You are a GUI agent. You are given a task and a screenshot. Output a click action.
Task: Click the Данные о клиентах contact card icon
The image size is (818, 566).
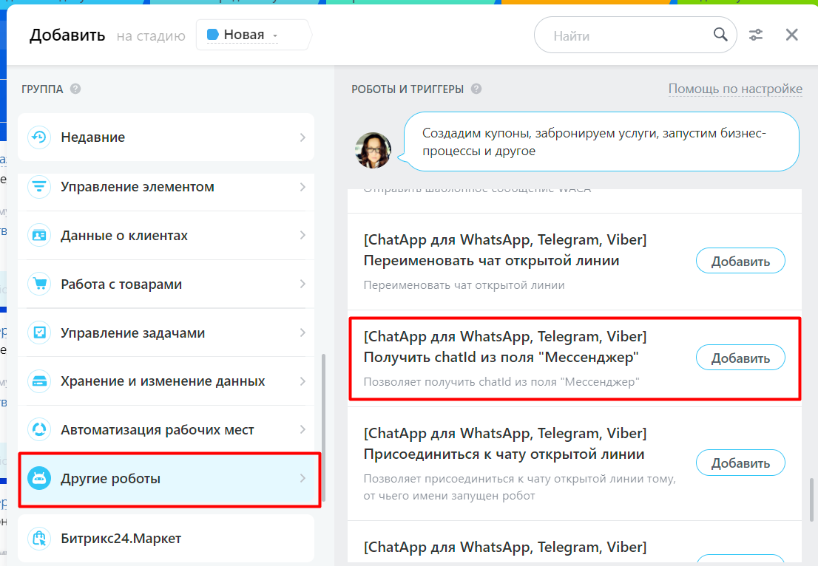[38, 236]
